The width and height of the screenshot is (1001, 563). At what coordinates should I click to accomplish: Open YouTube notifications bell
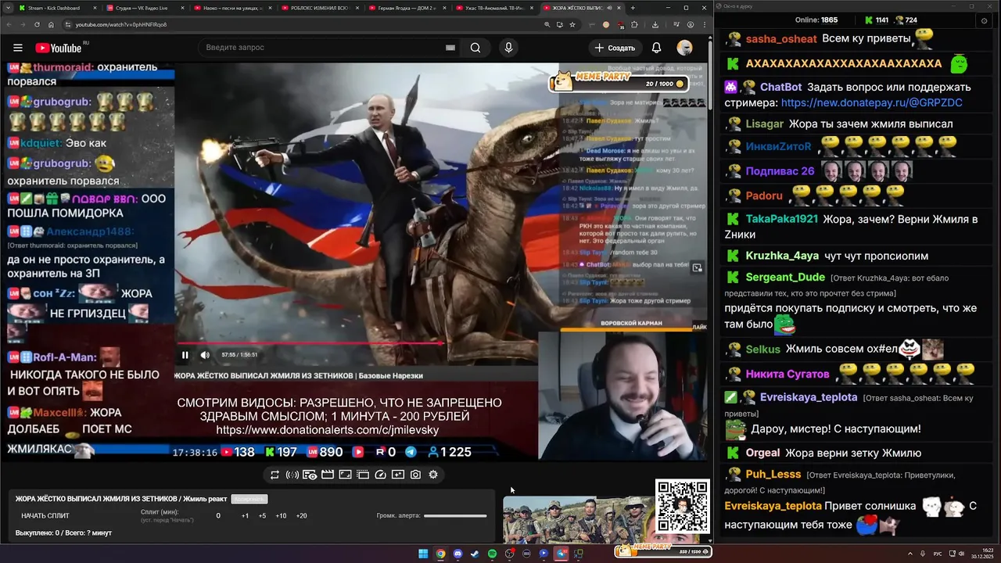point(656,48)
